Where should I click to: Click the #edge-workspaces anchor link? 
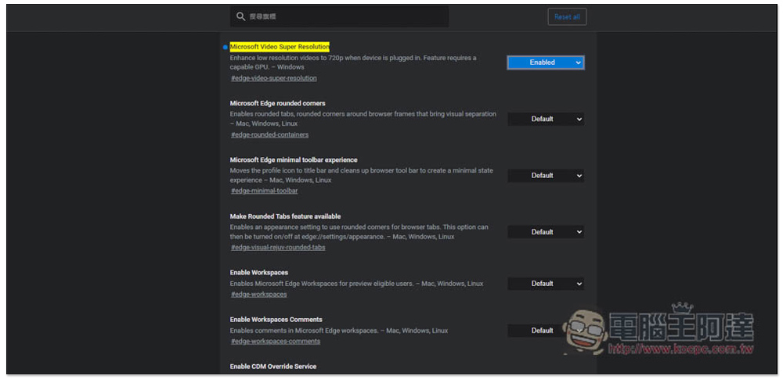258,294
